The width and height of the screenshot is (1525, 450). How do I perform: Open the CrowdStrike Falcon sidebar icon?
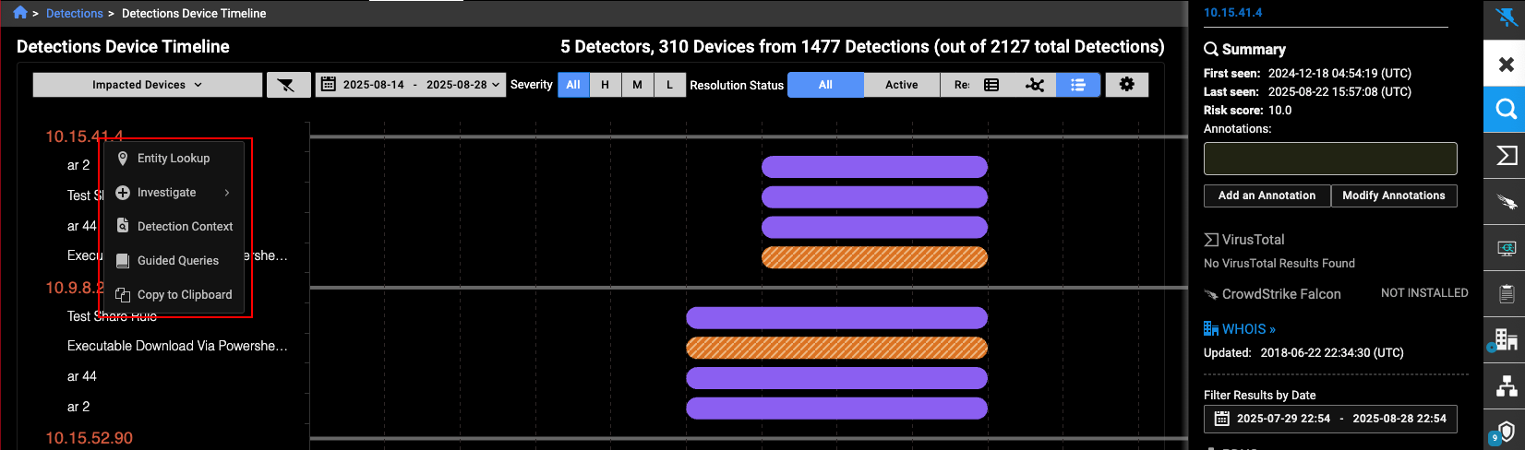[1506, 202]
